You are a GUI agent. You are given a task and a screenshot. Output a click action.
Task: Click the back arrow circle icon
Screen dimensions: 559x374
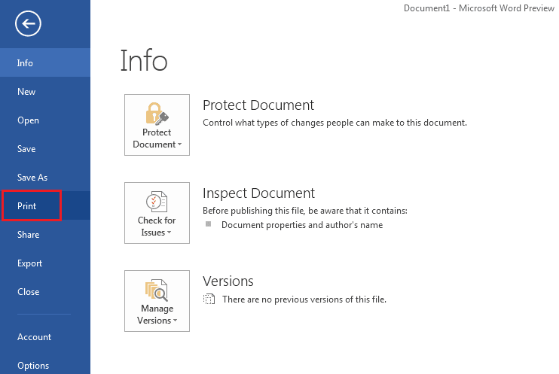tap(28, 23)
